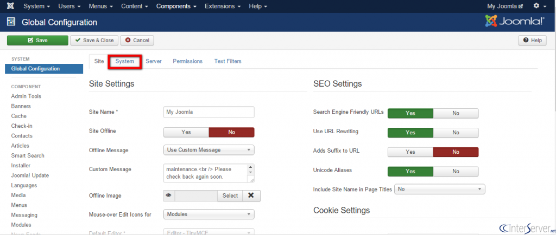This screenshot has width=556, height=235.
Task: Set Site Offline to No
Action: pos(231,132)
